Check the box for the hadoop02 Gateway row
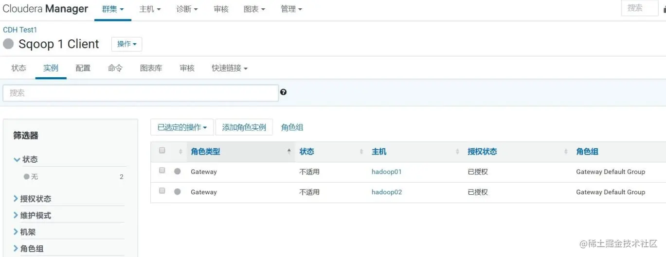Viewport: 666px width, 257px height. [162, 191]
